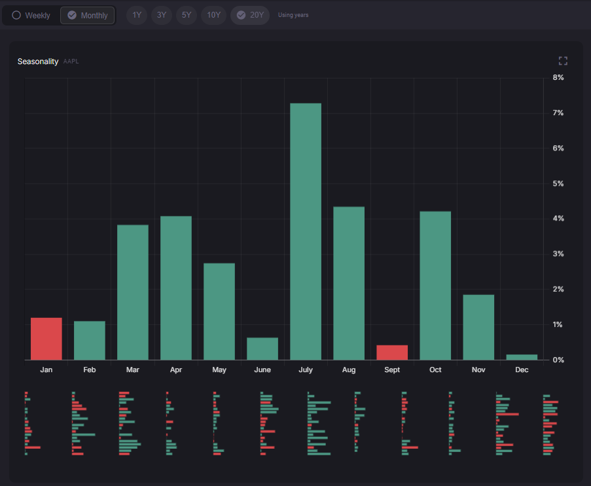The height and width of the screenshot is (486, 591).
Task: Select the Monthly view option
Action: (x=88, y=15)
